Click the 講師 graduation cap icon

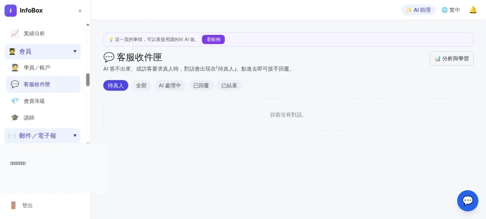[15, 118]
